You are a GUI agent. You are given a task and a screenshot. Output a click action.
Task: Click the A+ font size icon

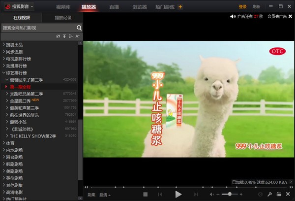point(78,36)
